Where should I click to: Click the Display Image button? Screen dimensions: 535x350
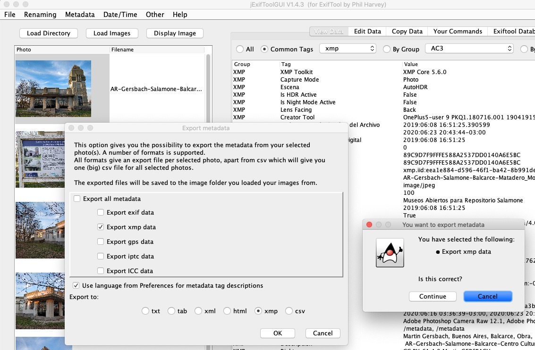click(x=175, y=33)
